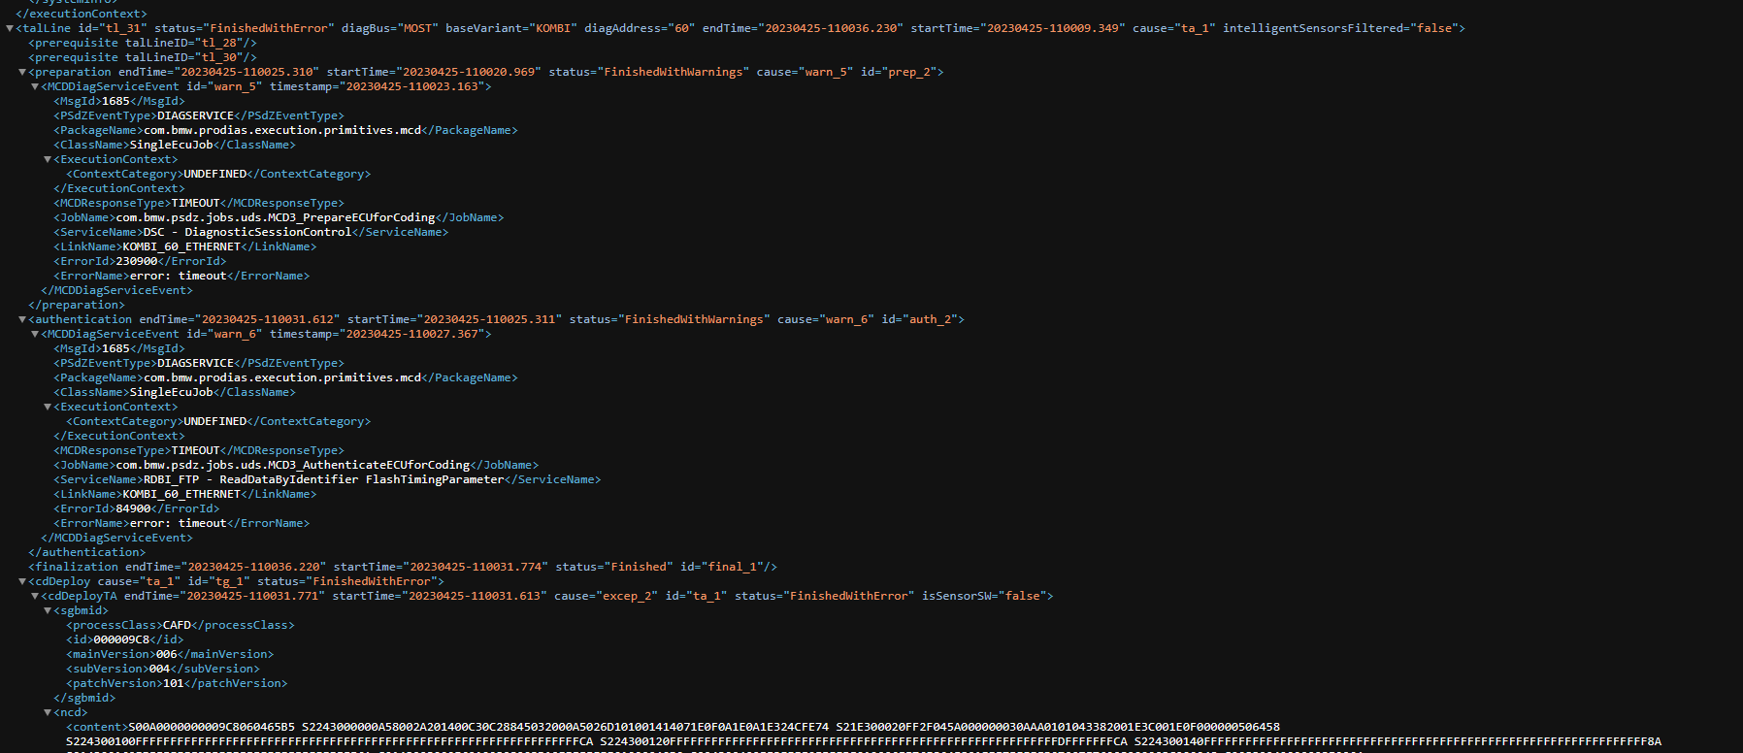The height and width of the screenshot is (753, 1743).
Task: Collapse the sgbmid element
Action: pyautogui.click(x=48, y=610)
